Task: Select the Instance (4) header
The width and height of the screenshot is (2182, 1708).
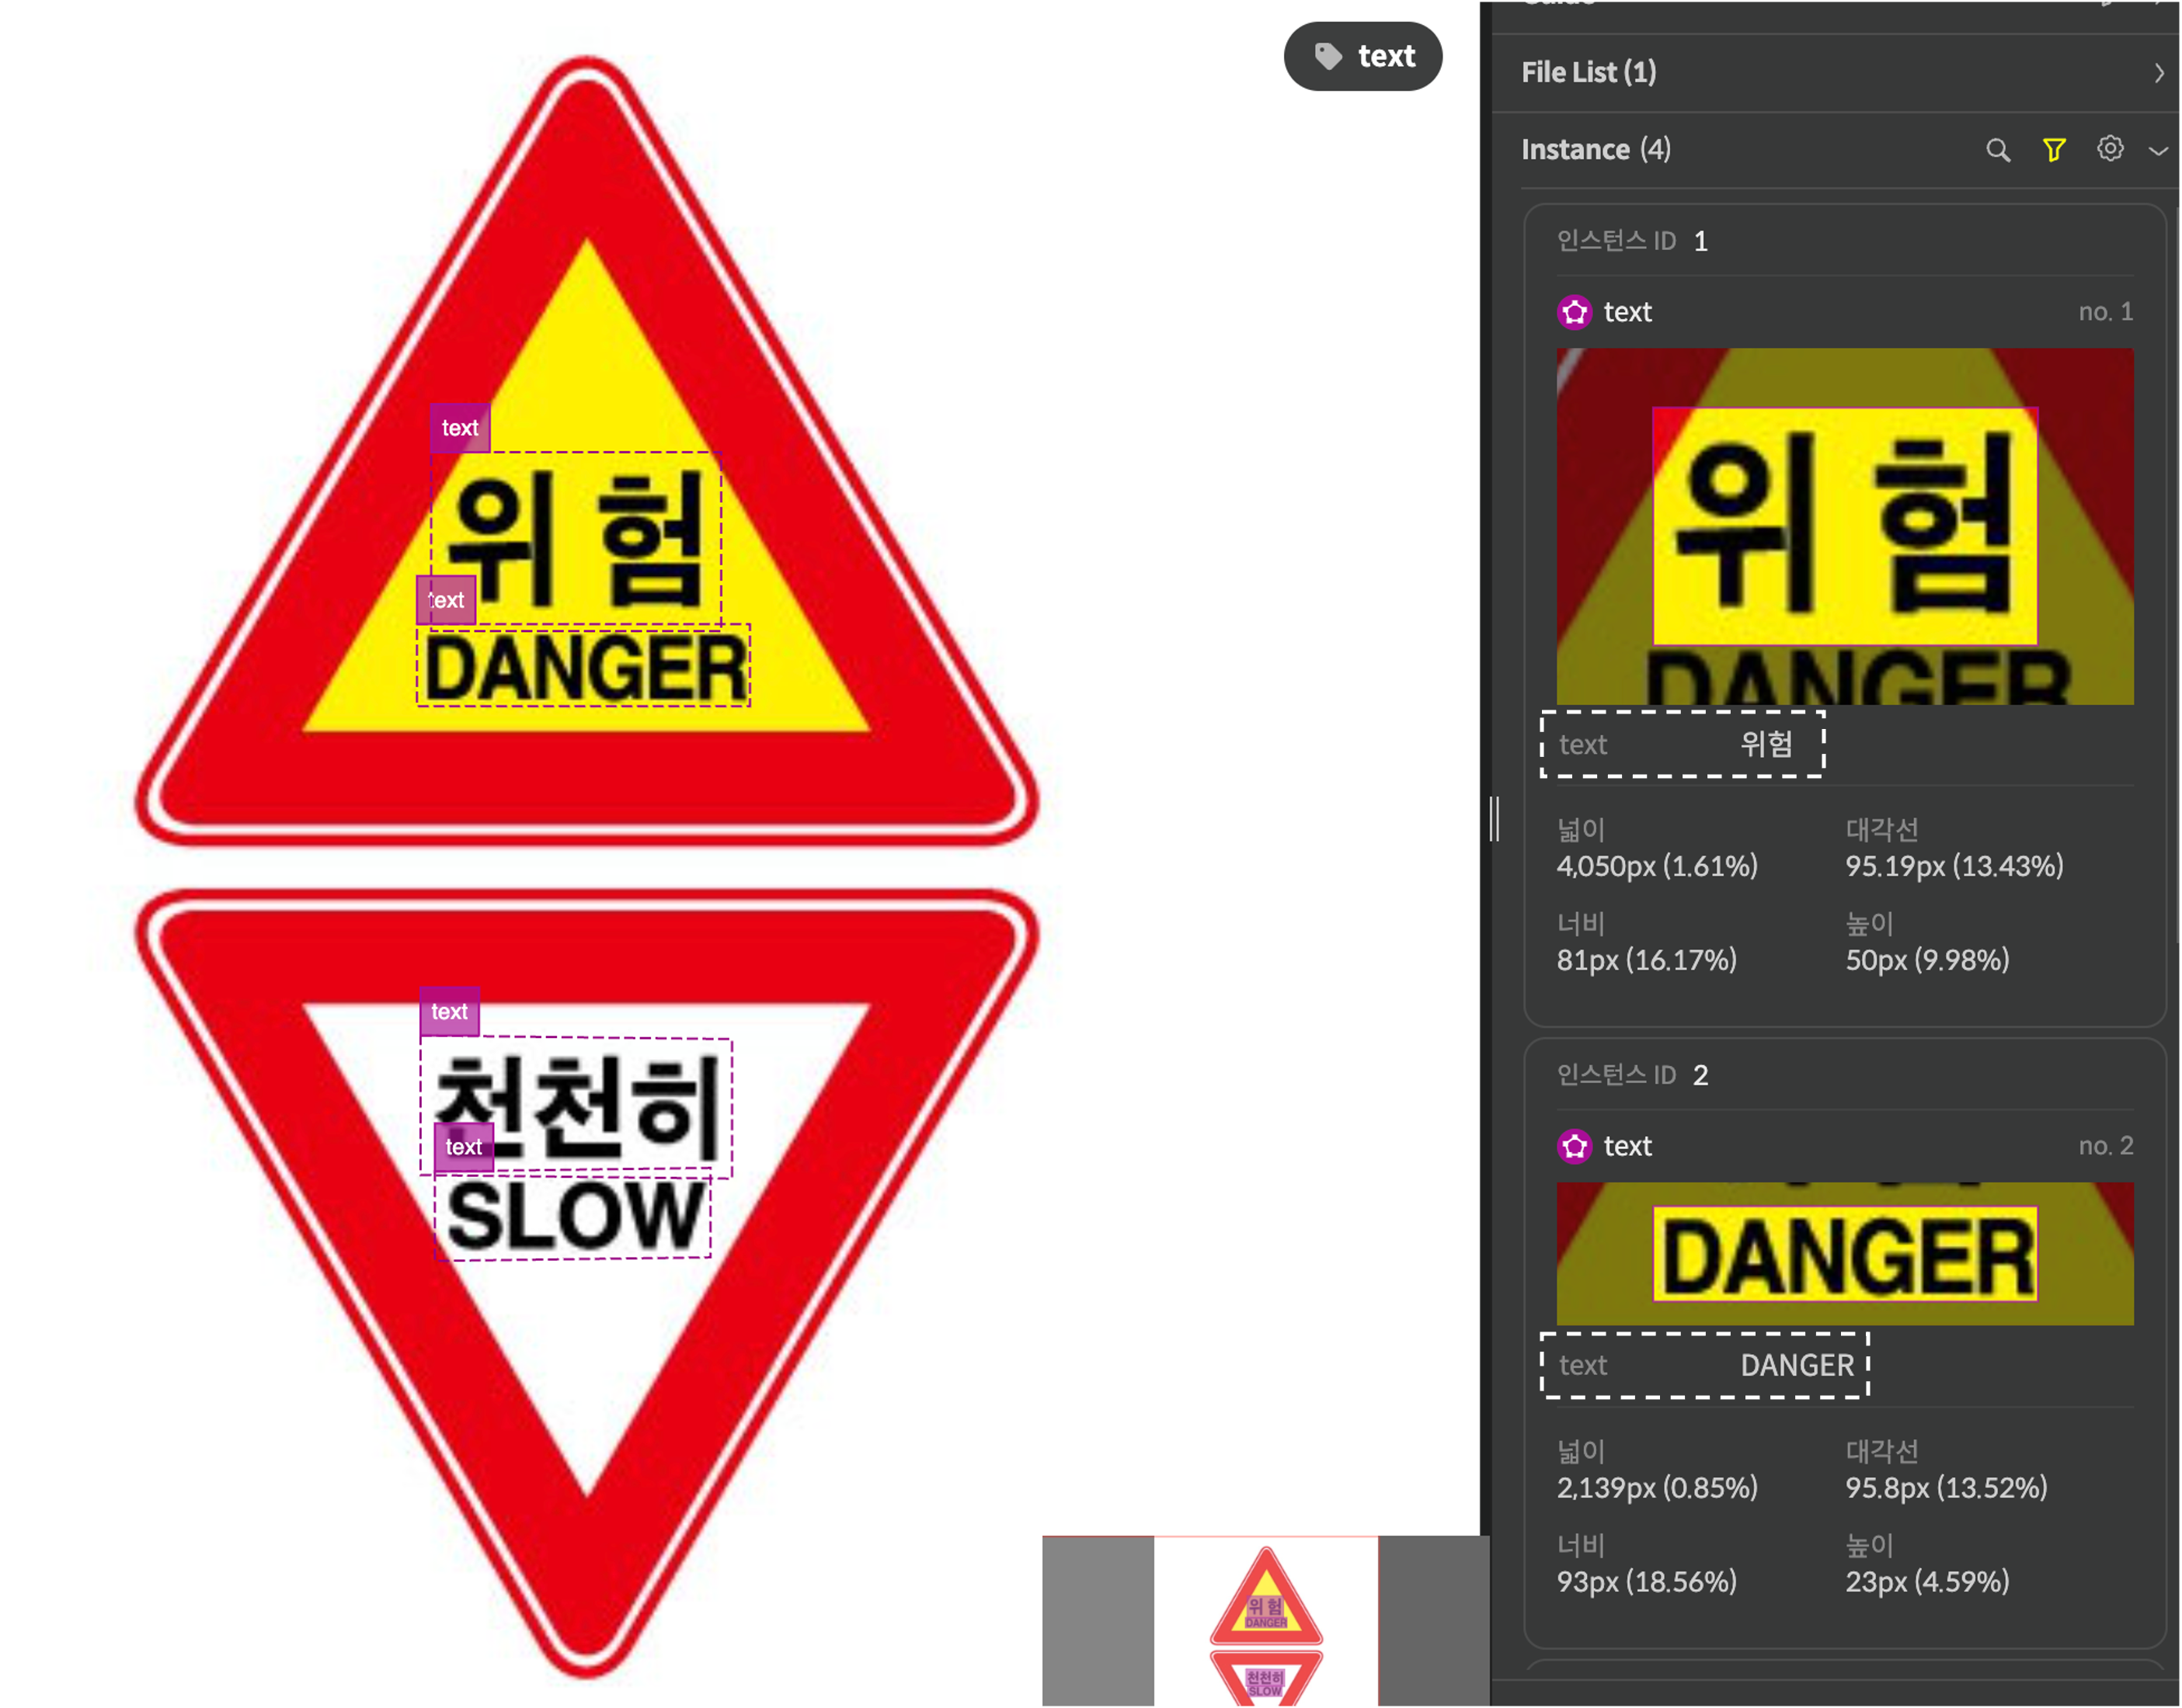Action: 1596,149
